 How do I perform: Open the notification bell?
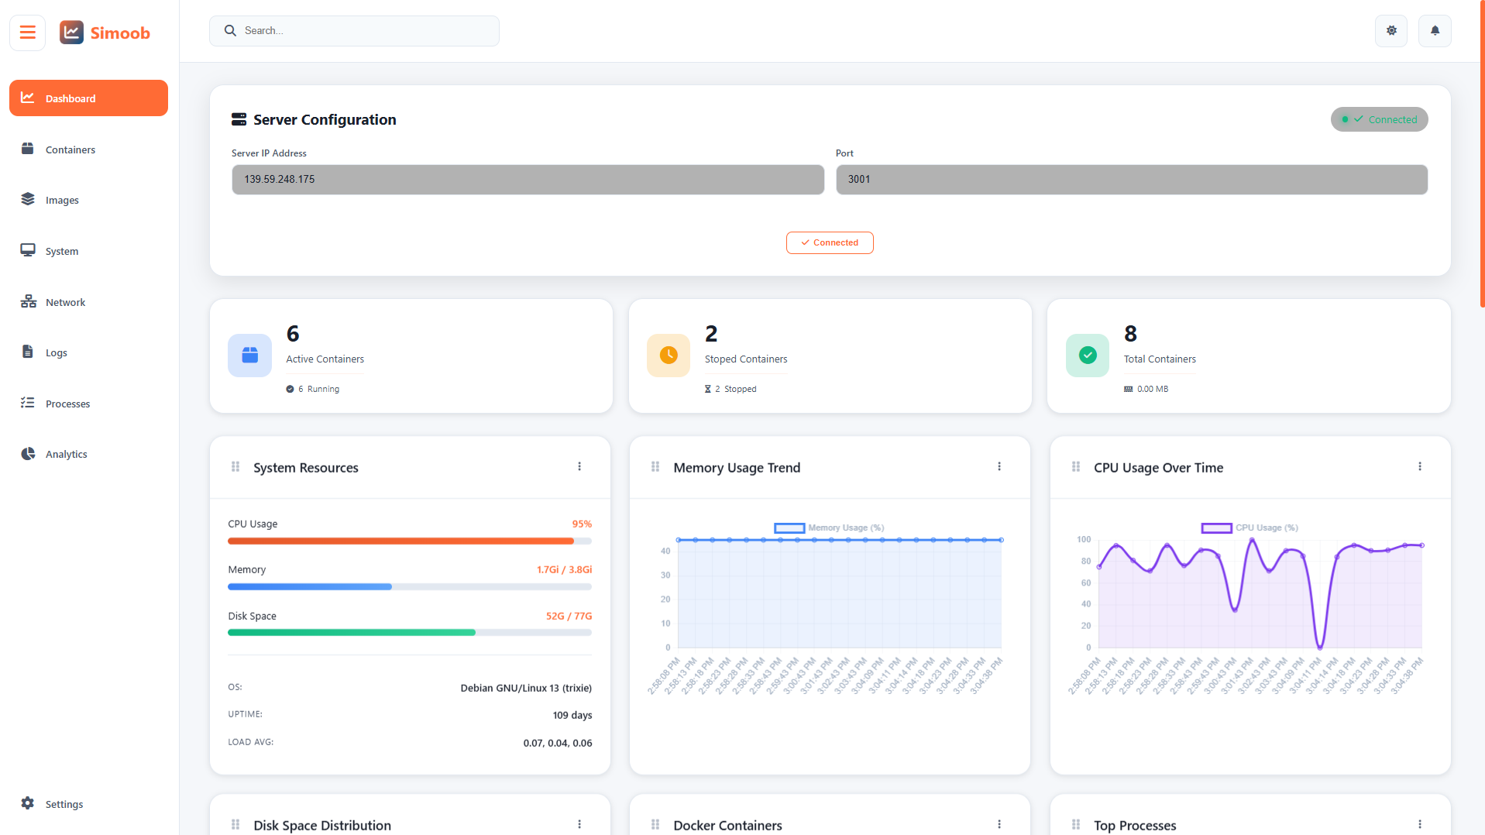pyautogui.click(x=1434, y=30)
